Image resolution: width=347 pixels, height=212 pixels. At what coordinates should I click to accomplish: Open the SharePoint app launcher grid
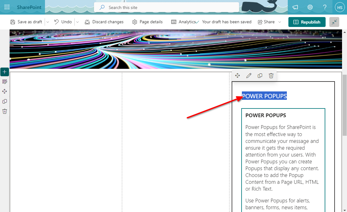[7, 7]
